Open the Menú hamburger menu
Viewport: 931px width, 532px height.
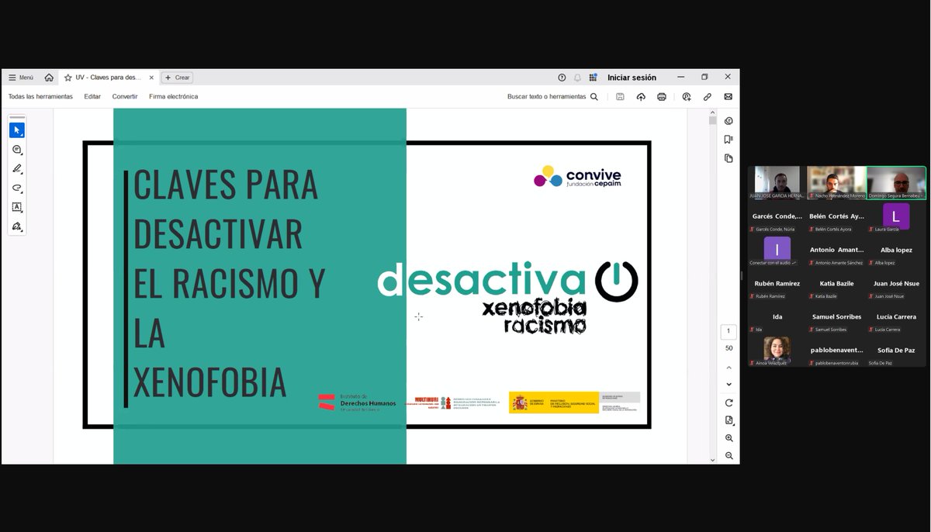click(21, 78)
